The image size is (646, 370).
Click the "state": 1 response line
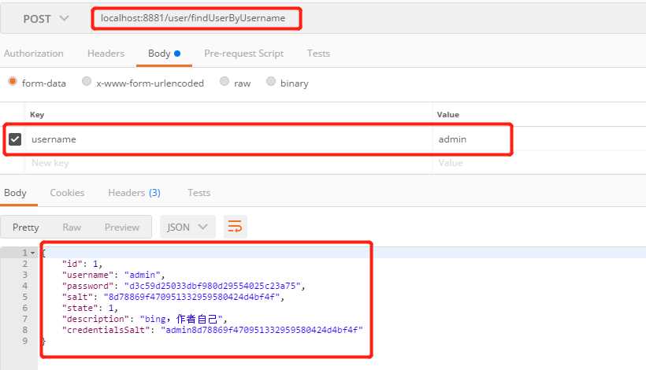tap(90, 309)
